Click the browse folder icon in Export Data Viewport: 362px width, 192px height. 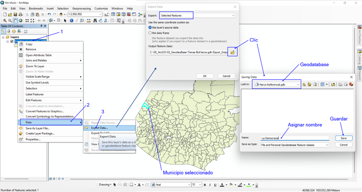pos(232,52)
